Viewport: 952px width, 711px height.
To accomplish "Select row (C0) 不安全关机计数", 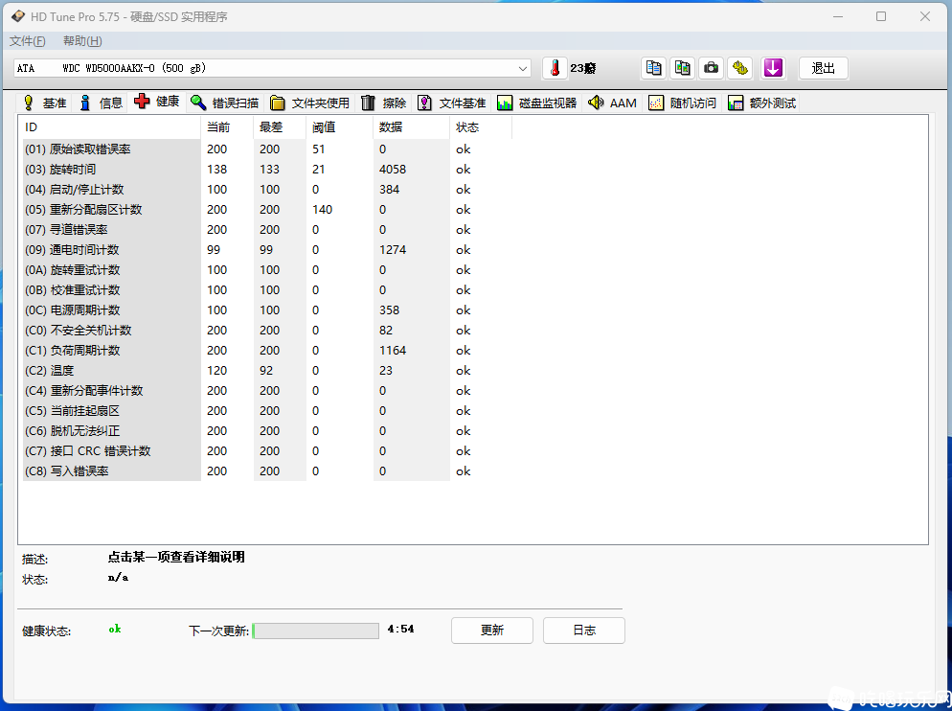I will coord(267,330).
